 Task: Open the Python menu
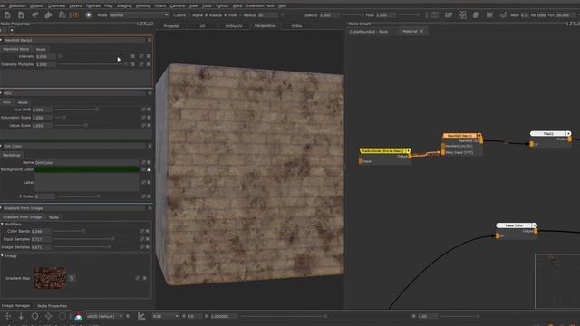click(222, 6)
